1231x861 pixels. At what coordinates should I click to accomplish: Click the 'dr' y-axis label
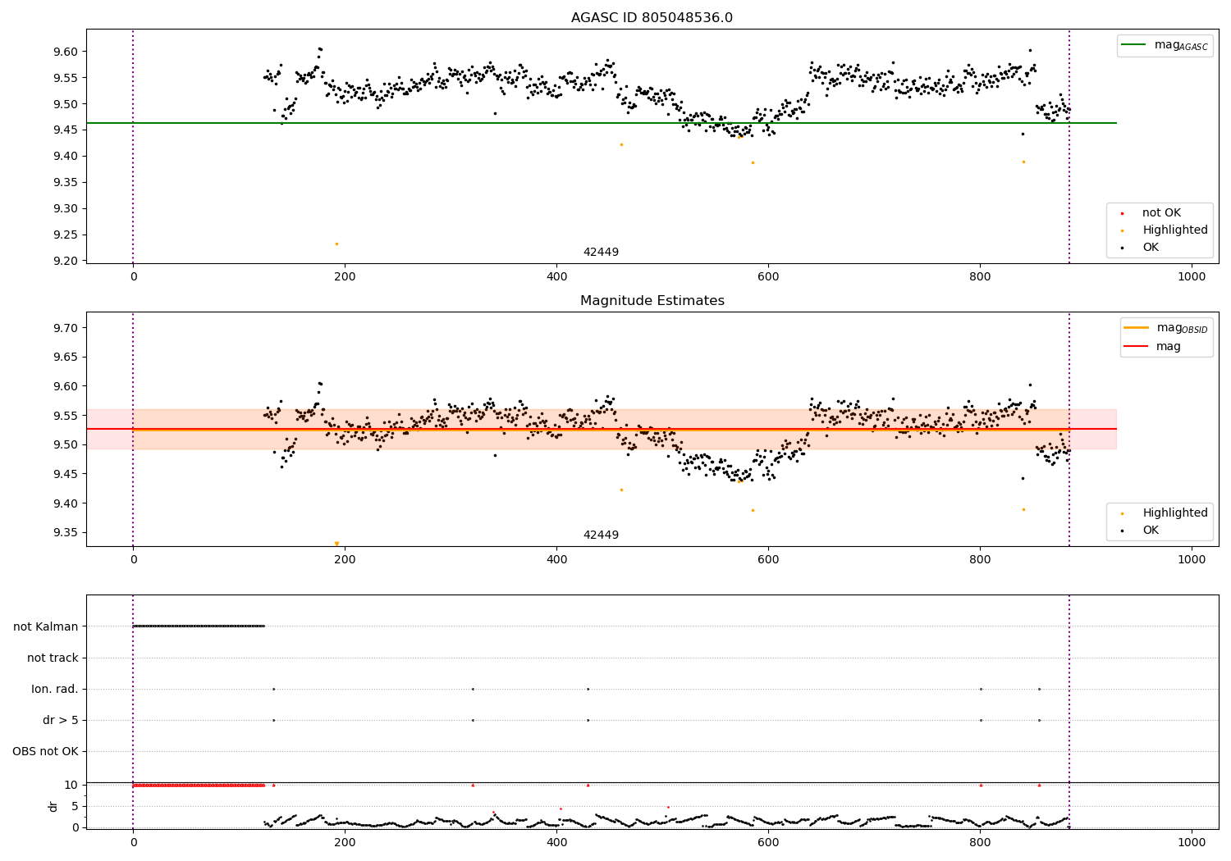click(x=53, y=806)
